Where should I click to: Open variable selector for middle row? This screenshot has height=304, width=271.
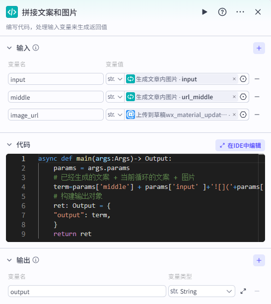243,97
